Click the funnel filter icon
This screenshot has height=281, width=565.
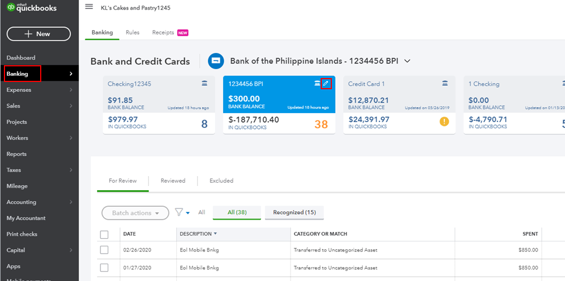pos(178,212)
